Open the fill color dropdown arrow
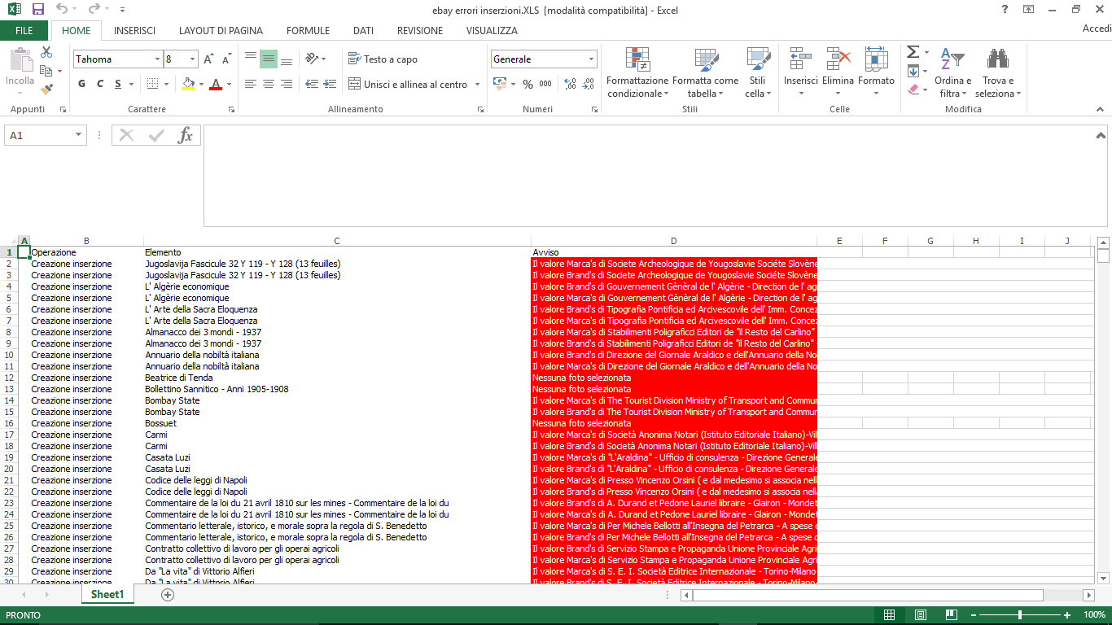The image size is (1112, 625). coord(201,85)
